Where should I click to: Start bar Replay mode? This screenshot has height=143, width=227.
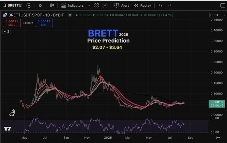143,5
